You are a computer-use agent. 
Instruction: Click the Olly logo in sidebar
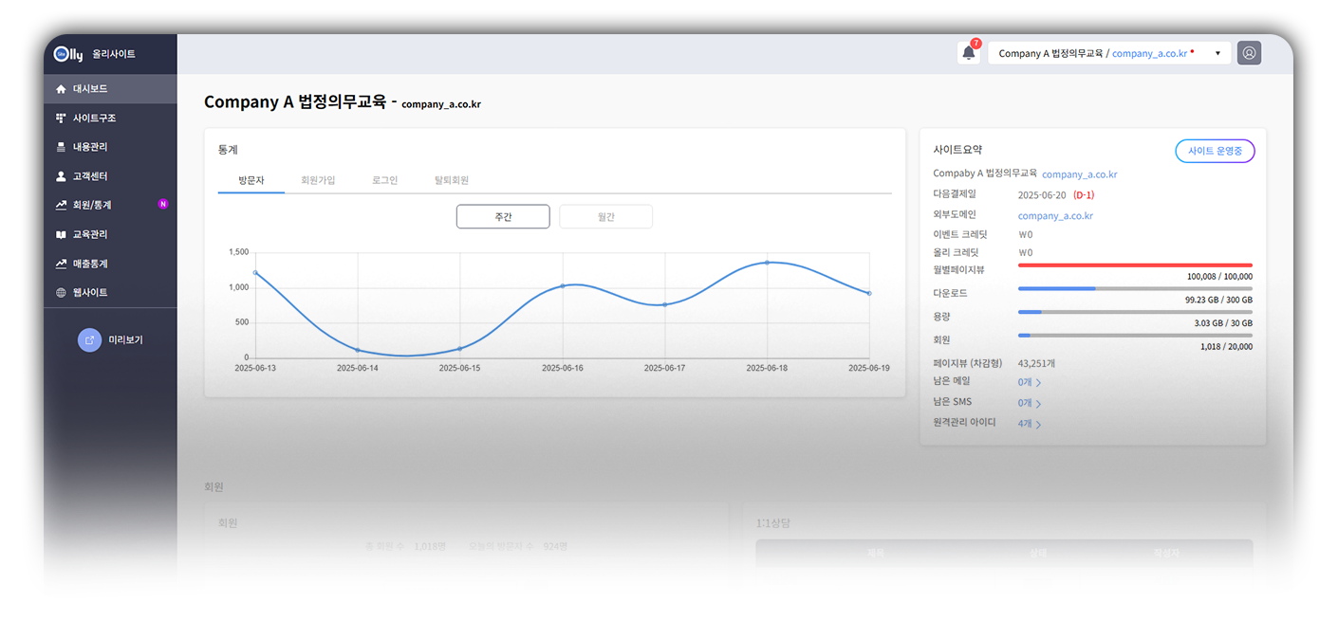pyautogui.click(x=68, y=54)
